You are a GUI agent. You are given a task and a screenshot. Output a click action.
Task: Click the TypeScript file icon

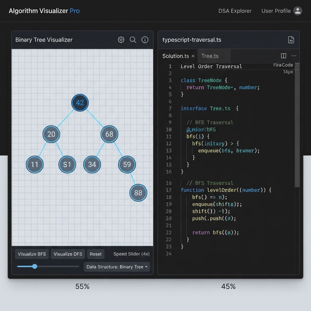tap(291, 40)
